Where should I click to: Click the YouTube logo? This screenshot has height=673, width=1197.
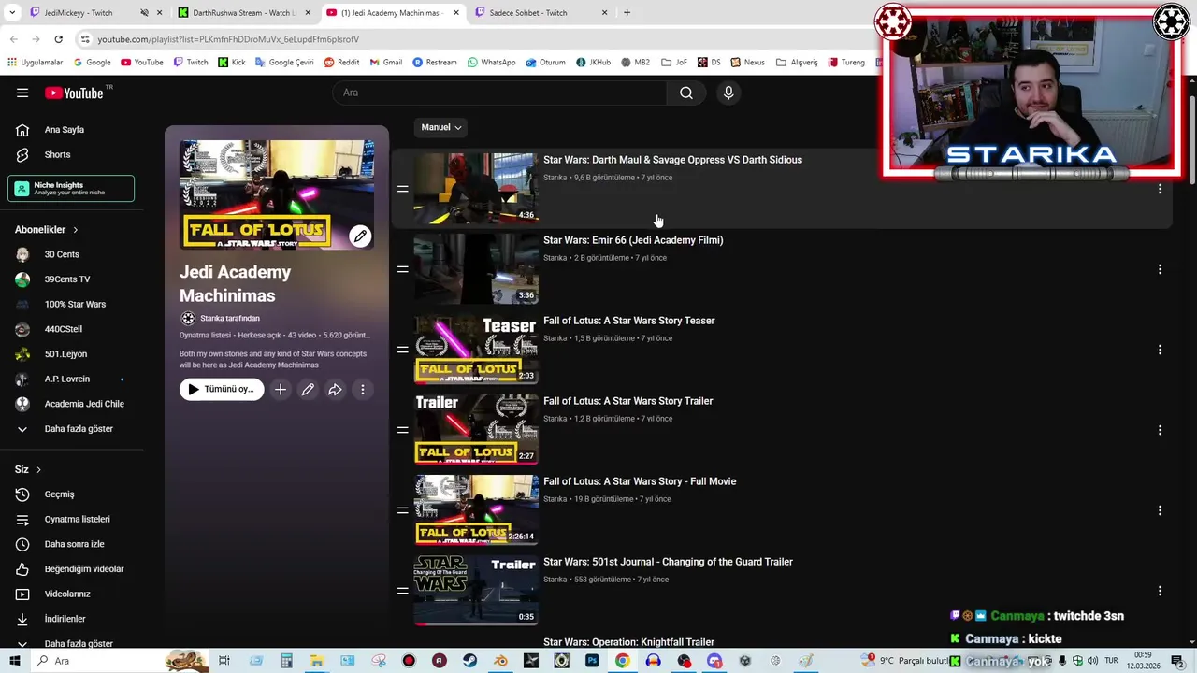point(75,93)
